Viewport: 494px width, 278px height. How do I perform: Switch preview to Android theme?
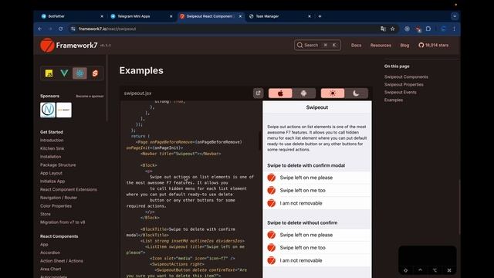coord(303,93)
